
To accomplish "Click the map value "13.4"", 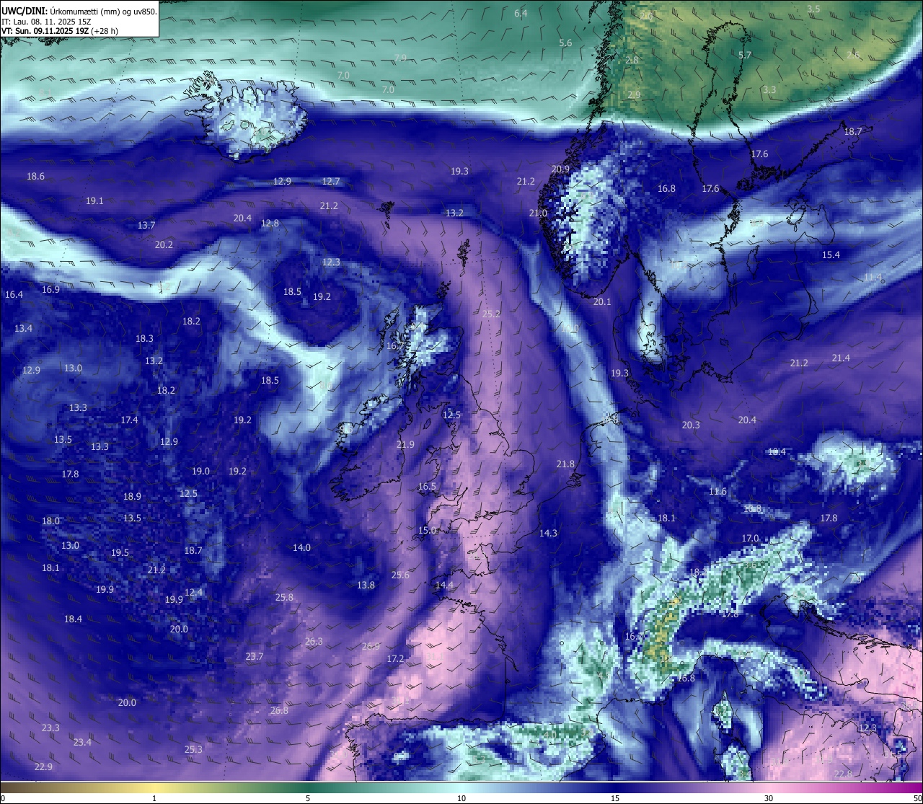I will click(23, 328).
